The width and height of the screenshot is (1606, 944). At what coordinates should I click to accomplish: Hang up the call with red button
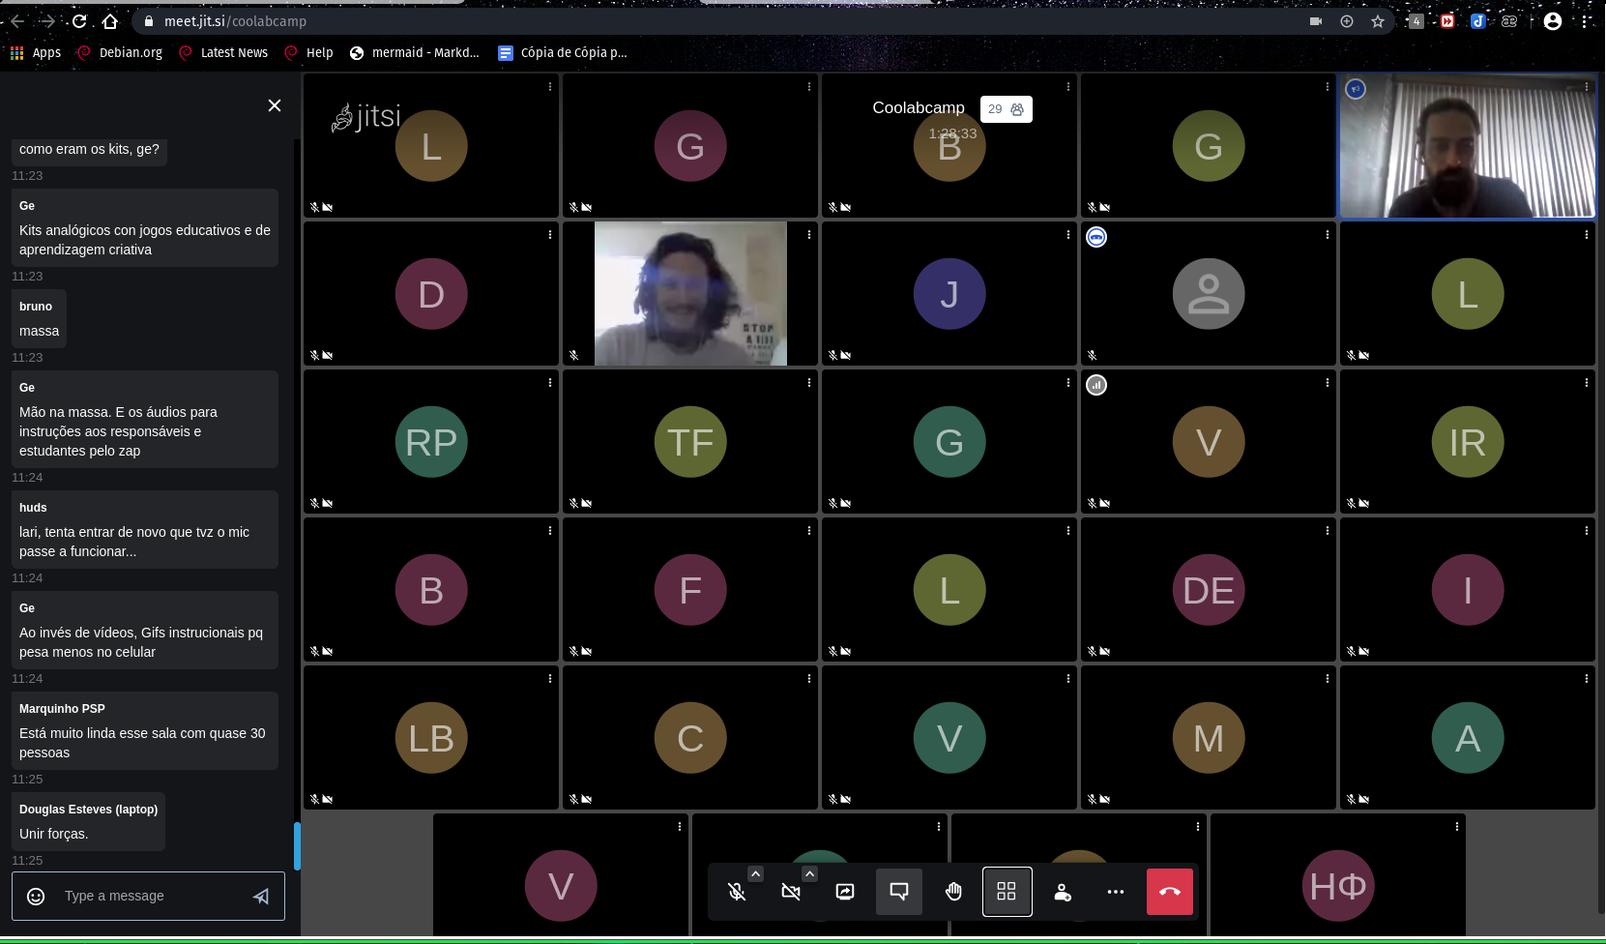[1170, 892]
